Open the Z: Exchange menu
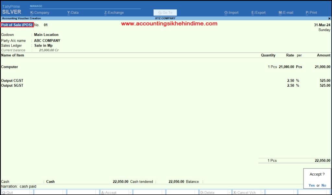The height and width of the screenshot is (195, 332). (114, 13)
